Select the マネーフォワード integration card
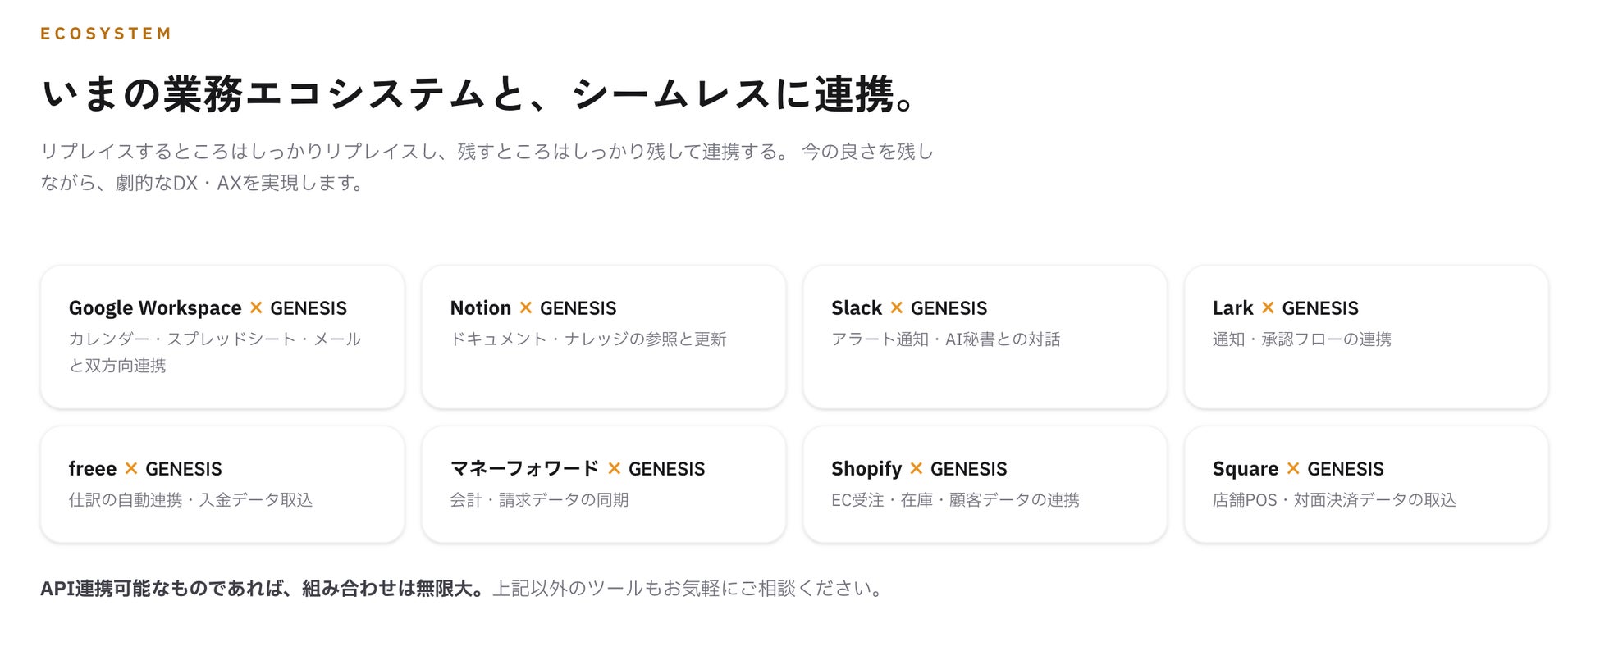The image size is (1600, 651). [604, 484]
